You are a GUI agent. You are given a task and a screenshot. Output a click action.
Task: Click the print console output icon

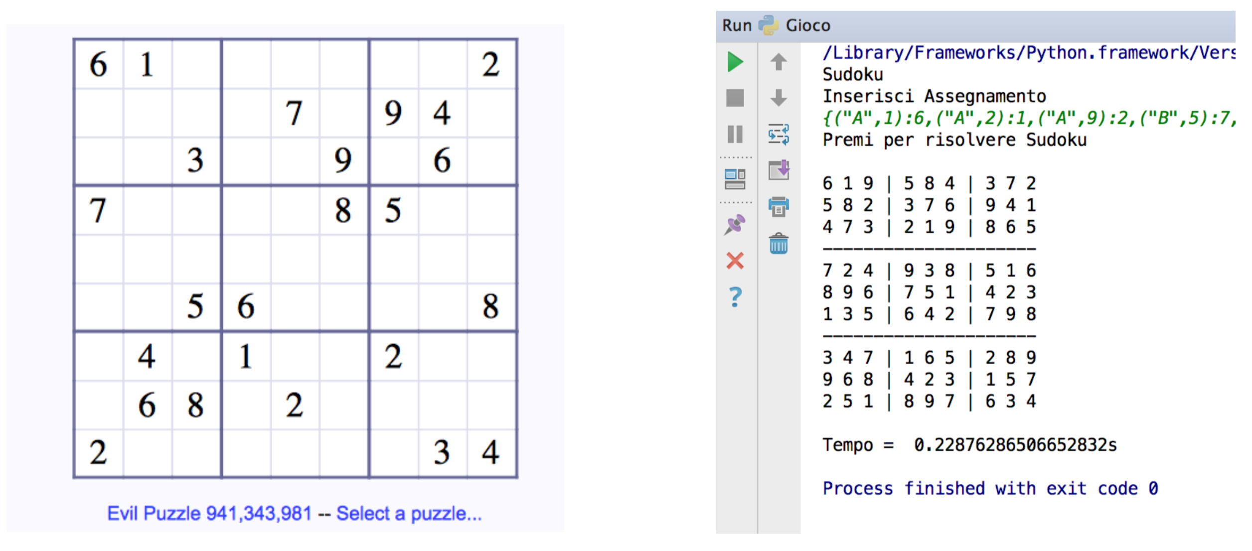pyautogui.click(x=779, y=206)
